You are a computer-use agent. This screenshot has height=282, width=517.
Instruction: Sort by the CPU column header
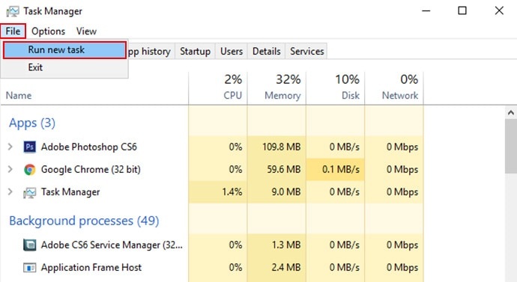pos(218,88)
